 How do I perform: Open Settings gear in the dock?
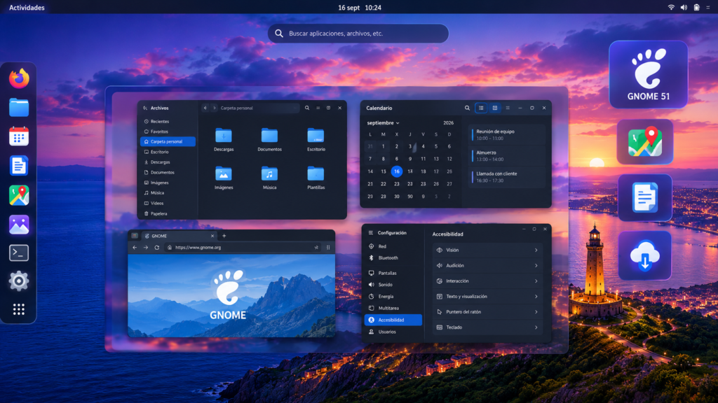pos(19,281)
